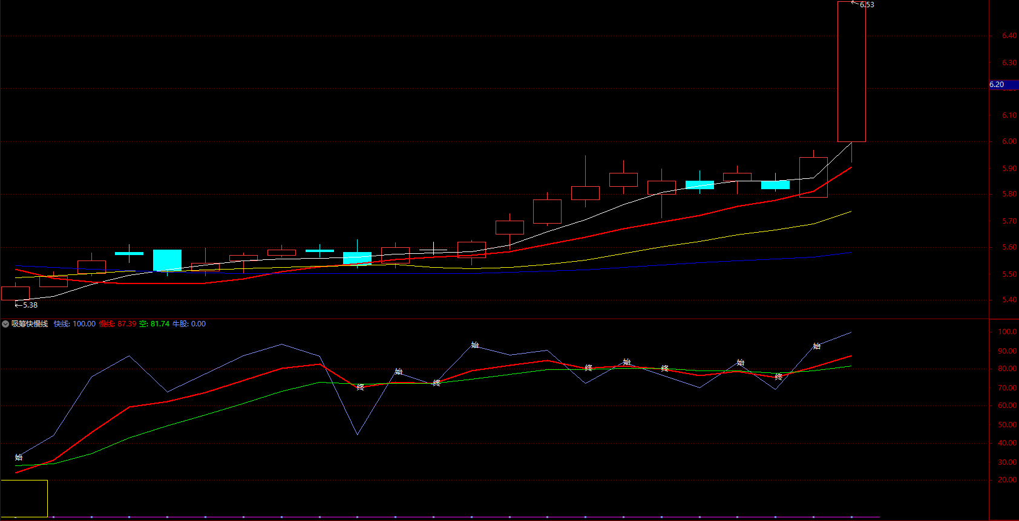Click the 5.80 price axis label
The width and height of the screenshot is (1019, 521).
[x=1009, y=195]
